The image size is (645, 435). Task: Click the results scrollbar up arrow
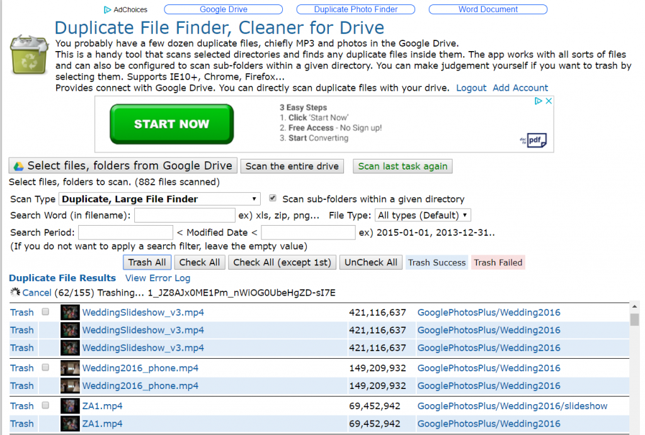(x=634, y=306)
